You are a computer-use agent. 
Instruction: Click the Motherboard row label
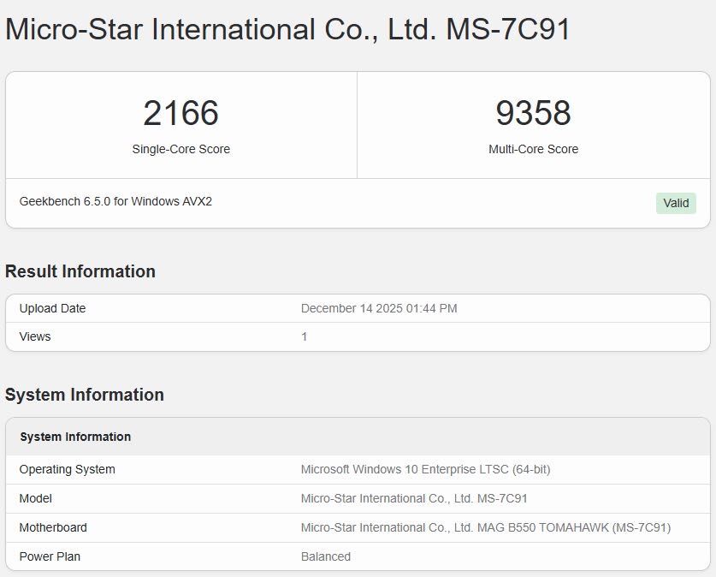pyautogui.click(x=53, y=527)
